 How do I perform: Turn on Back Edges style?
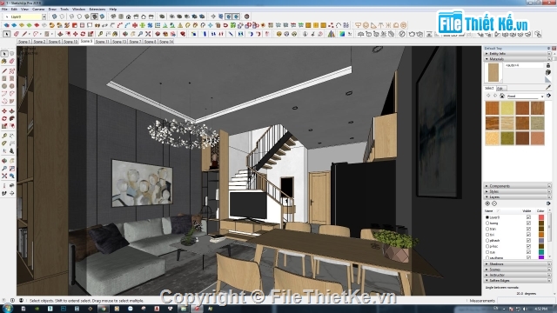(62, 17)
